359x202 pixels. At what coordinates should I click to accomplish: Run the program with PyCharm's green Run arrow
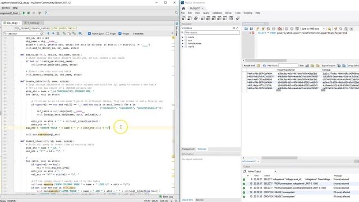[x=24, y=13]
